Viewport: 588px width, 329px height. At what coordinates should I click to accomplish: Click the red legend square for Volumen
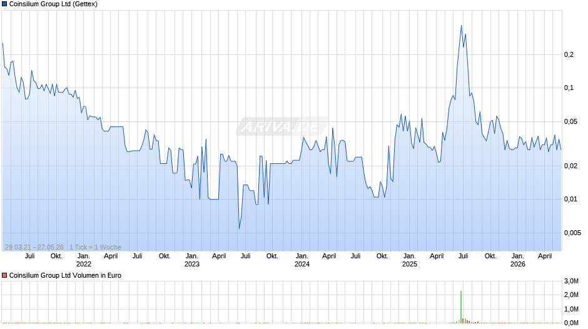(4, 275)
